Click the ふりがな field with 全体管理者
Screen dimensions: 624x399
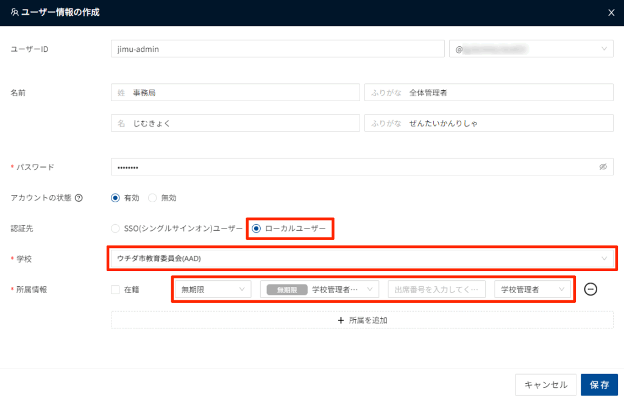pos(489,93)
